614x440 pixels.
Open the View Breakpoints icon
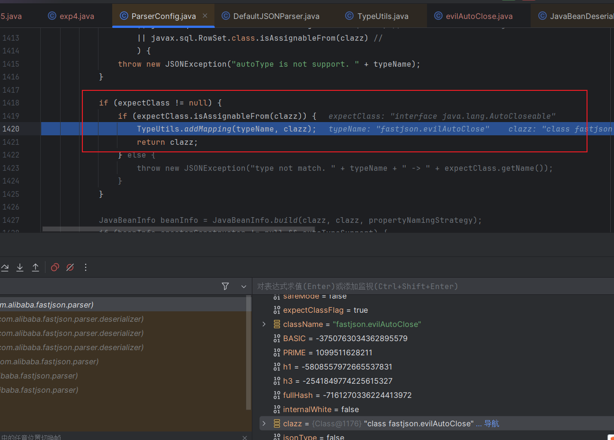click(x=55, y=267)
